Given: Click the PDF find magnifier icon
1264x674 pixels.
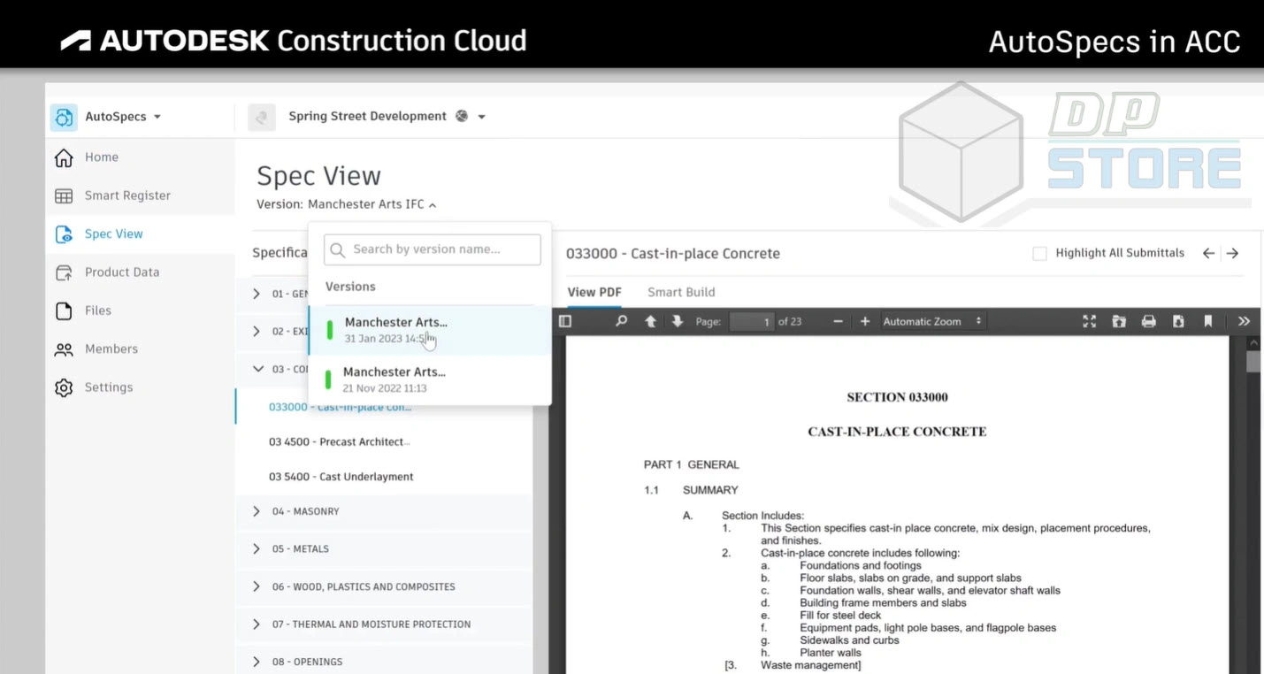Looking at the screenshot, I should tap(621, 321).
